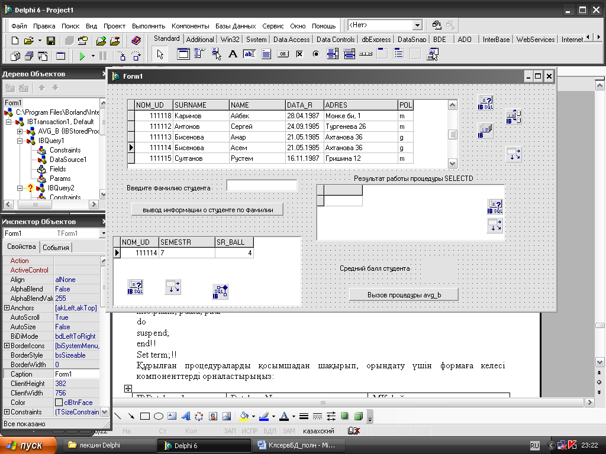Open the Object Inspector component selector dropdown
606x454 pixels.
coord(103,233)
